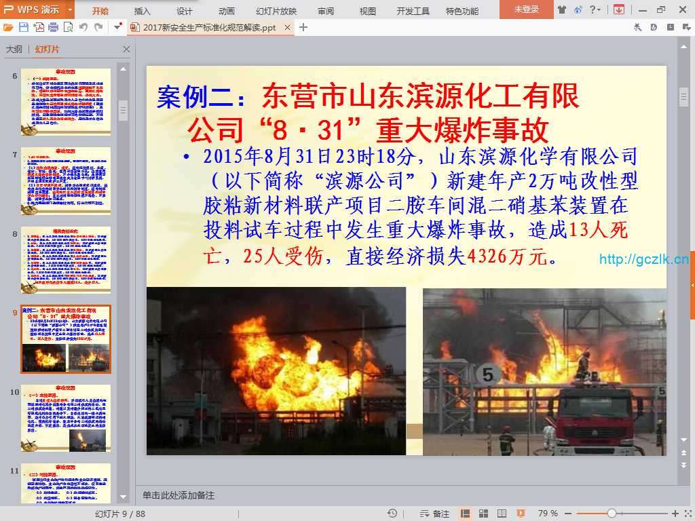Screen dimensions: 695x521
Task: Open the 插入 ribbon tab
Action: point(143,11)
